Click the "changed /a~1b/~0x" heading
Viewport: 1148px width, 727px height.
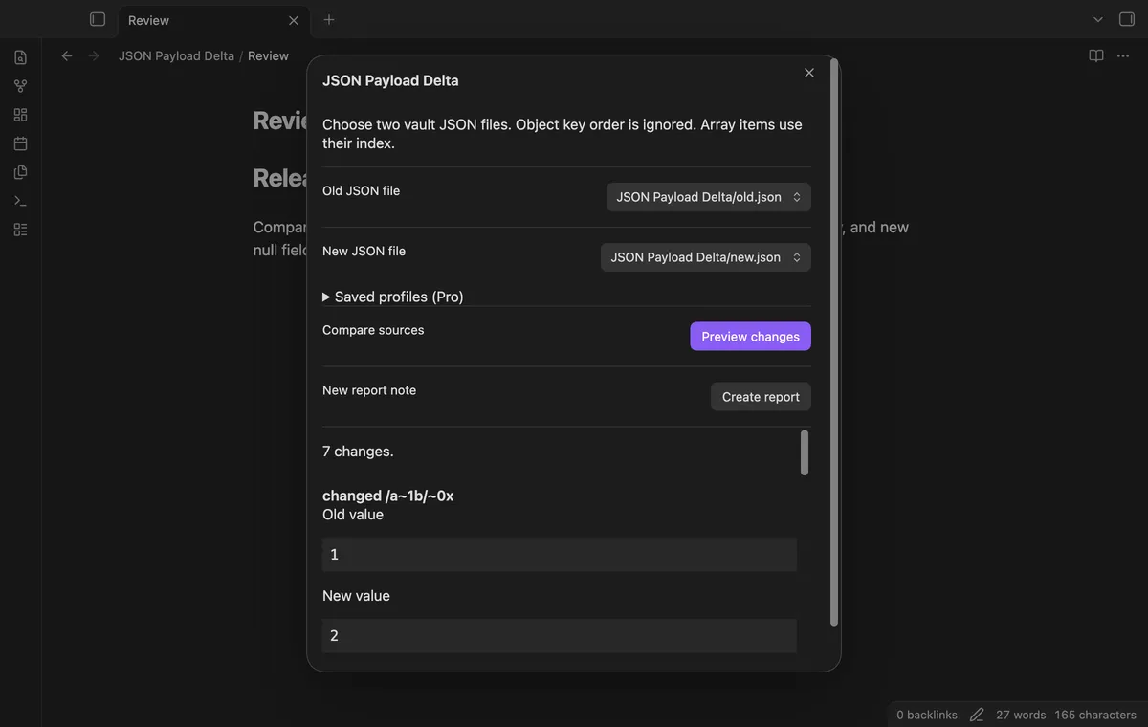click(x=387, y=496)
